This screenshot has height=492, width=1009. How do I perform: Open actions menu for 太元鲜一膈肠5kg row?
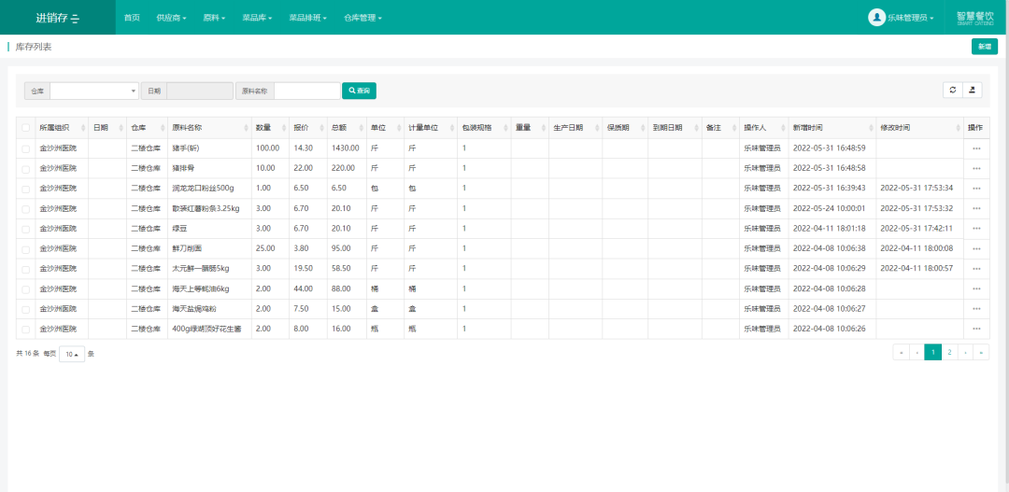coord(976,269)
